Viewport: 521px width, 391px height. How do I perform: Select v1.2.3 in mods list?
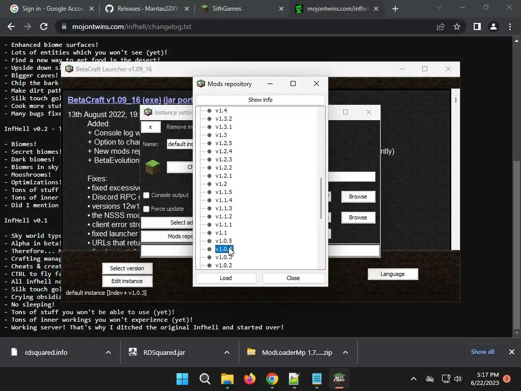224,159
